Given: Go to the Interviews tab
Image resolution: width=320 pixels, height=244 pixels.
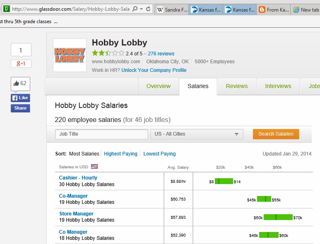Looking at the screenshot, I should [x=278, y=86].
